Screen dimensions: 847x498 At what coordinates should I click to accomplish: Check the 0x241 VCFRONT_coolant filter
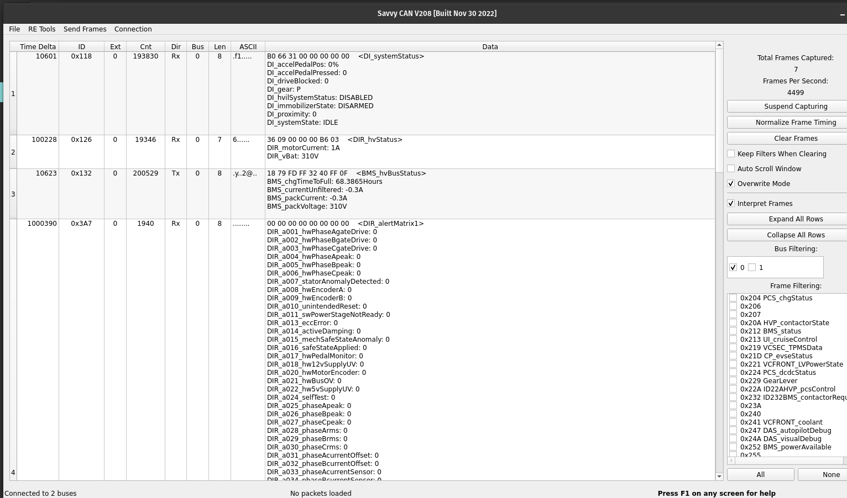733,422
